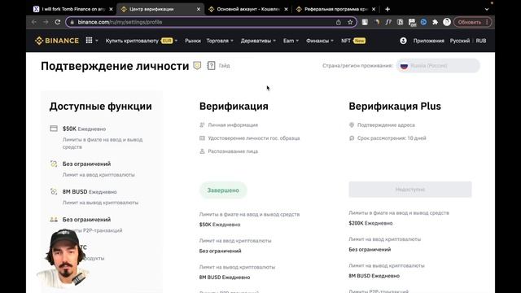Open the user account profile icon

[403, 41]
